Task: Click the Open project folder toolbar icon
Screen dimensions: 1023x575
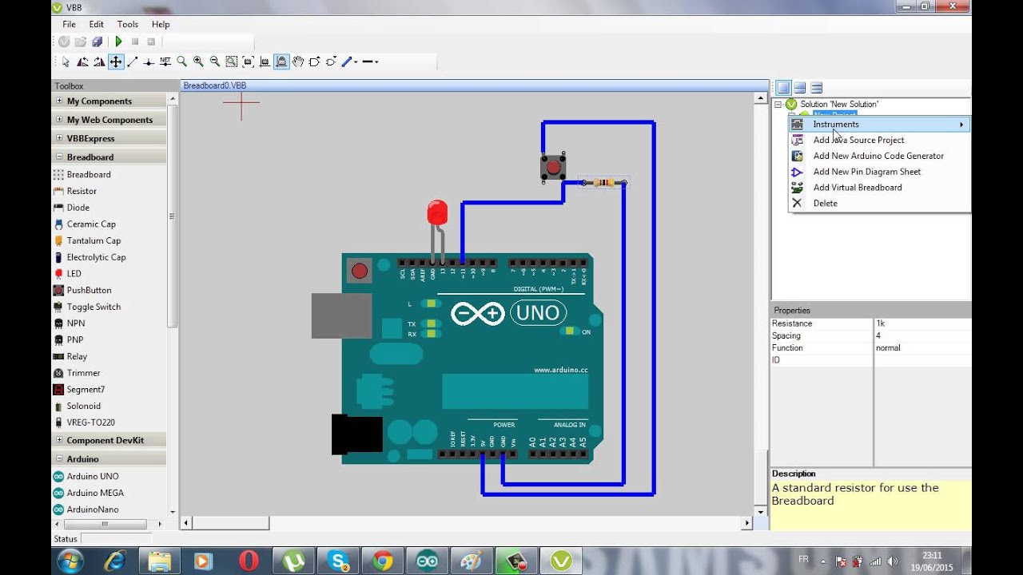Action: point(81,42)
